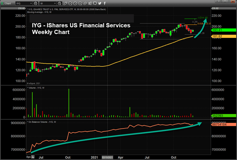This screenshot has height=160, width=237.
Task: Click the Fe icon beside Dyn
Action: point(33,157)
